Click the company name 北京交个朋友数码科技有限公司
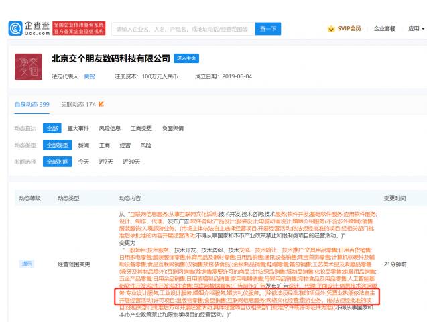This screenshot has width=427, height=322. click(111, 58)
